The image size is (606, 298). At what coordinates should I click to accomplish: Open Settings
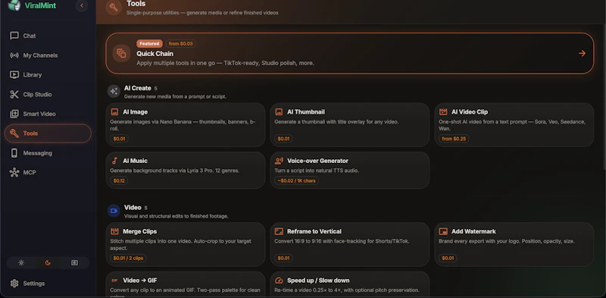point(48,284)
